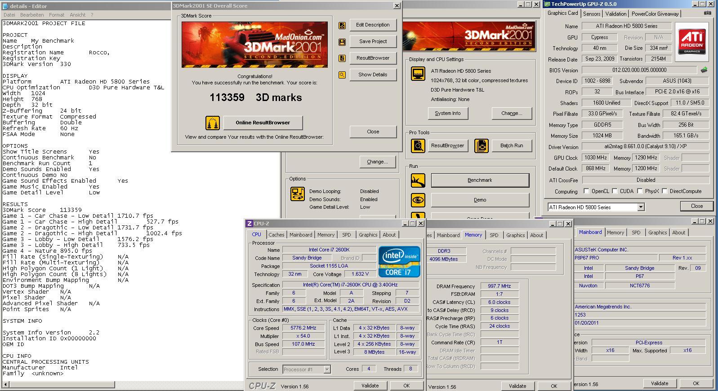This screenshot has width=718, height=391.
Task: Open the ? help menu in Editor
Action: (92, 15)
